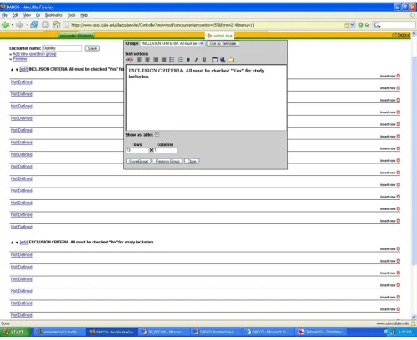The image size is (417, 340).
Task: Open the View menu
Action: [27, 15]
